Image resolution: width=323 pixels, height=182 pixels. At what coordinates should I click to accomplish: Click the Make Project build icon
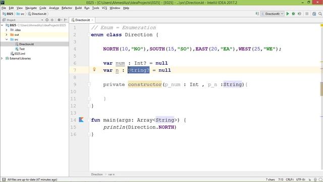pos(257,14)
